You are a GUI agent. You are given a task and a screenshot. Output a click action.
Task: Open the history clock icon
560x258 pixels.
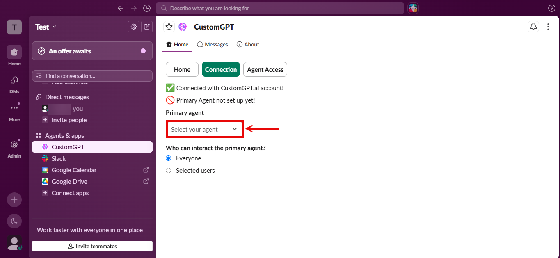[x=147, y=8]
